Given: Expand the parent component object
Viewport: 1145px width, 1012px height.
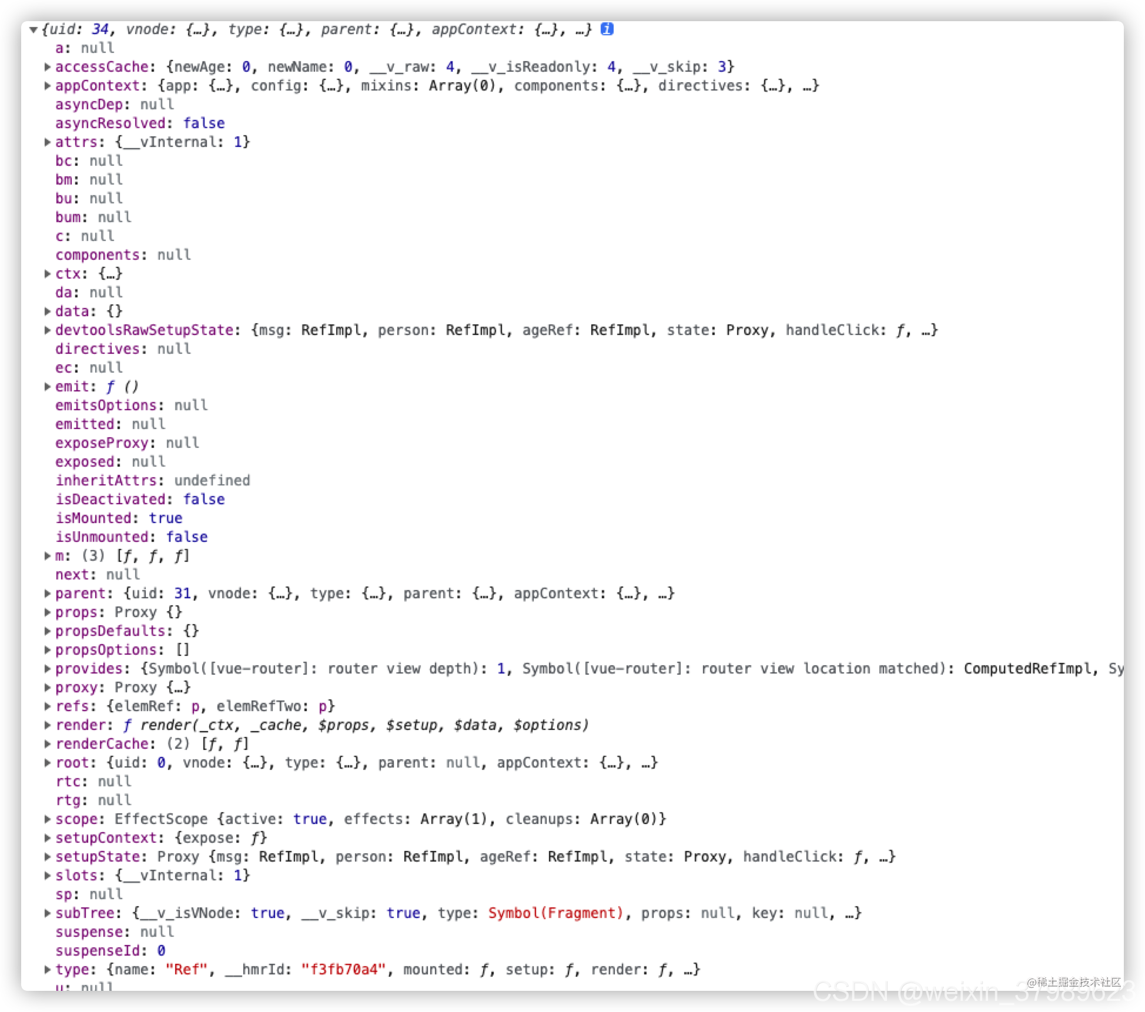Looking at the screenshot, I should (48, 593).
